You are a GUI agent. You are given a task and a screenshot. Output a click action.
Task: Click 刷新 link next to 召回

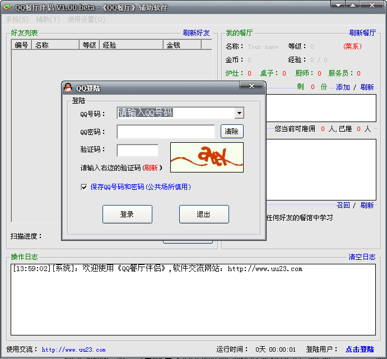(x=367, y=205)
